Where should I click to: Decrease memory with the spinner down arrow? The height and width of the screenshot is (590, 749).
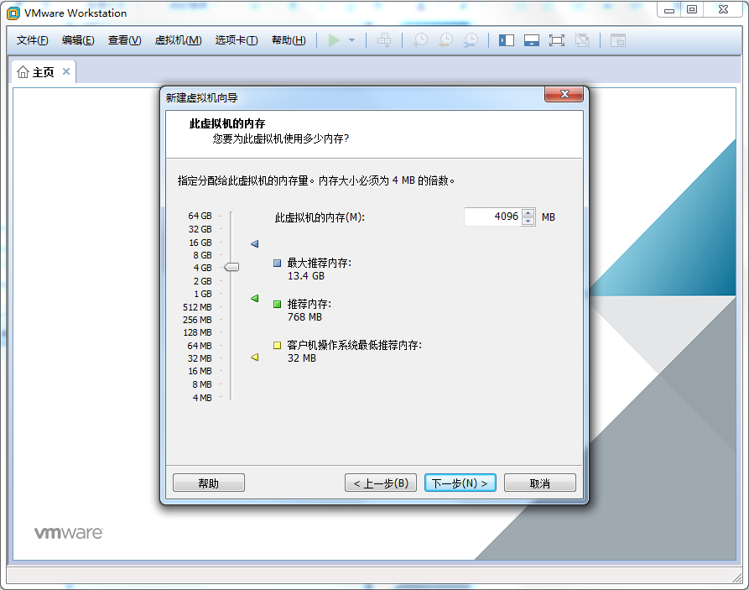point(528,221)
